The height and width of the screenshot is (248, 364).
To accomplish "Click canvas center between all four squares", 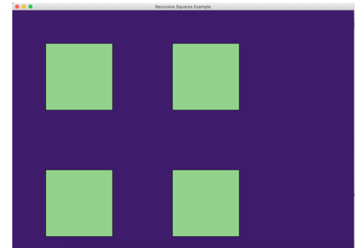I will [142, 140].
